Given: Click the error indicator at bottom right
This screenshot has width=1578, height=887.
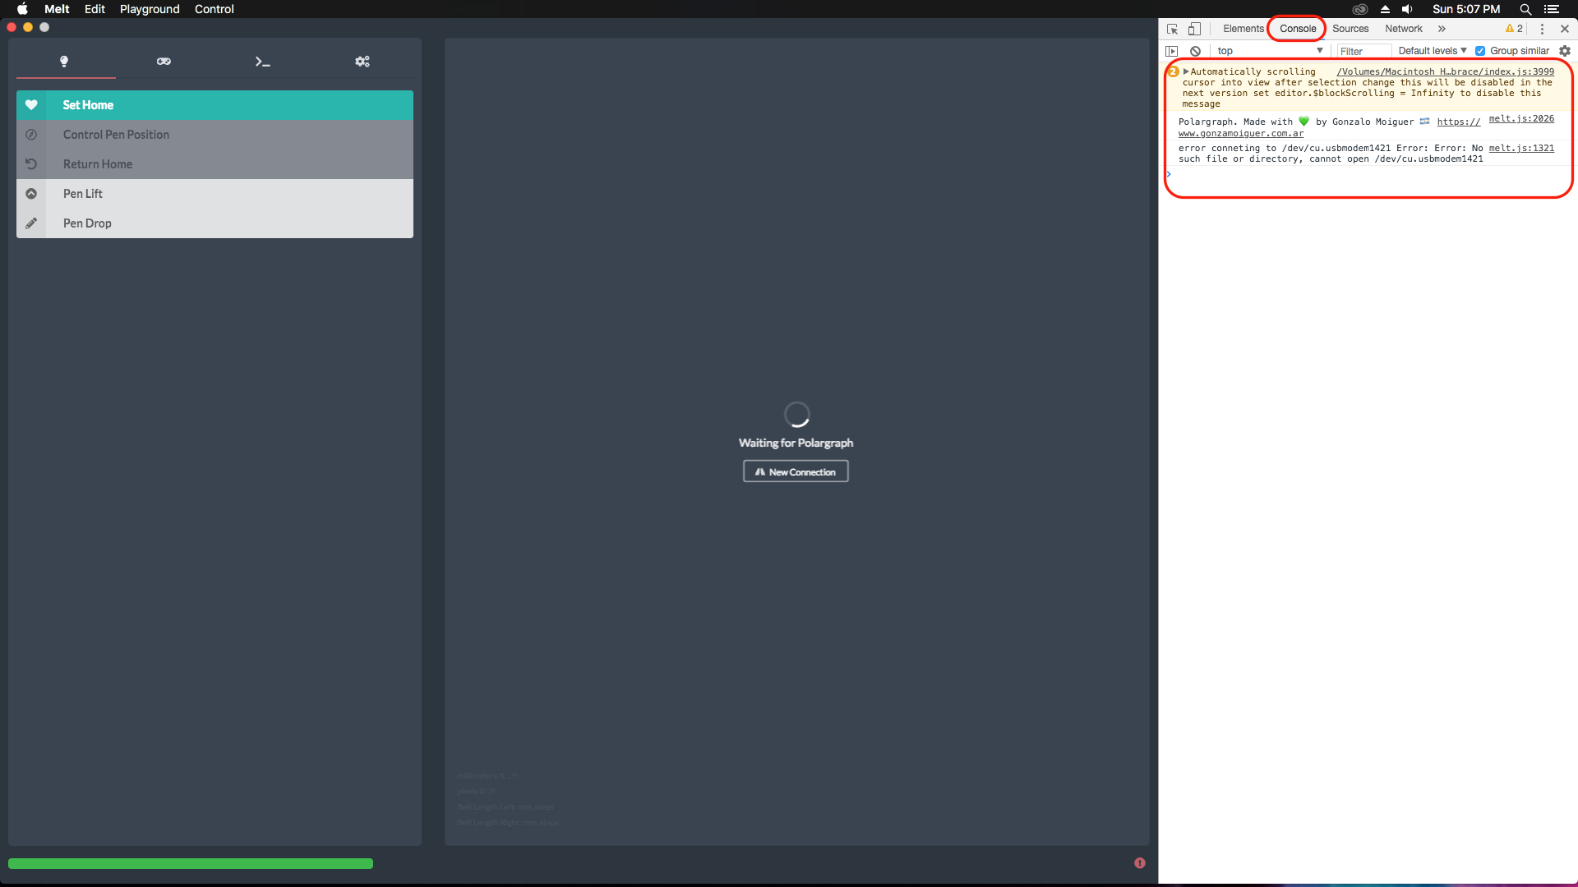Looking at the screenshot, I should point(1140,862).
